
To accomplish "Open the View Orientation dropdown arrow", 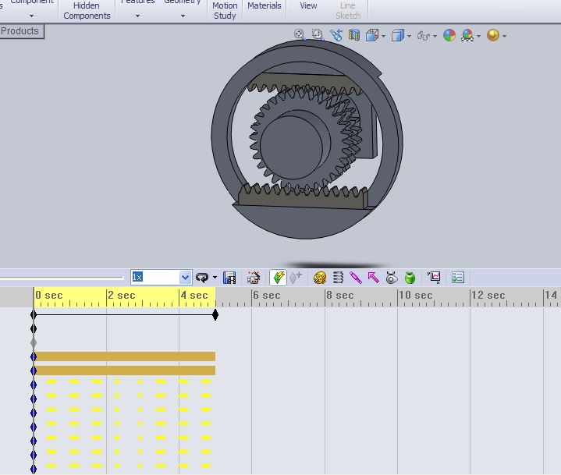I will (x=384, y=36).
